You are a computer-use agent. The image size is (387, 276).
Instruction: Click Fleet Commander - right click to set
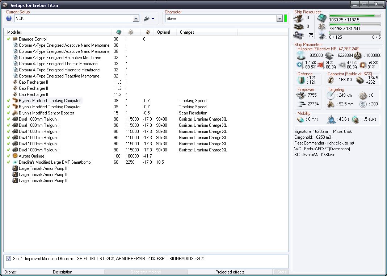(x=324, y=143)
